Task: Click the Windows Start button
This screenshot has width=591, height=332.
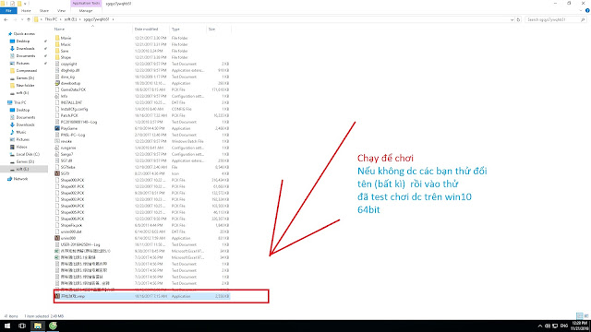Action: point(7,326)
